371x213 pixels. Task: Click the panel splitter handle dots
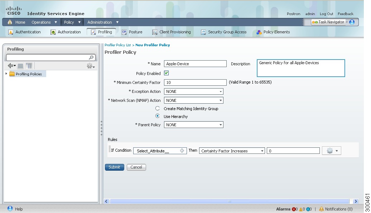(101, 128)
